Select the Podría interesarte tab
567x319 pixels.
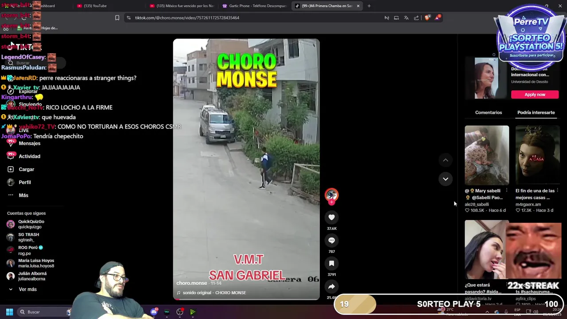(x=536, y=113)
